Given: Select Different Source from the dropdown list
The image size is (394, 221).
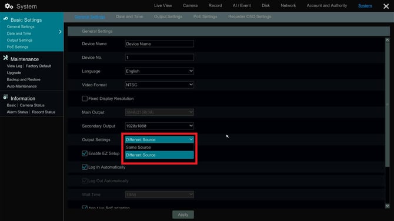Looking at the screenshot, I should (159, 155).
